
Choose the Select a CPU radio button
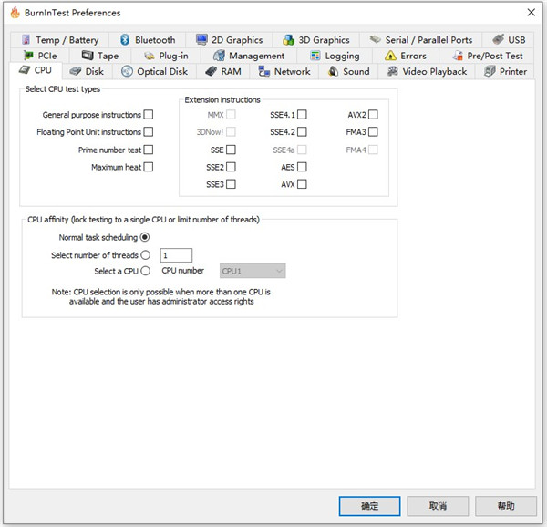click(x=146, y=271)
